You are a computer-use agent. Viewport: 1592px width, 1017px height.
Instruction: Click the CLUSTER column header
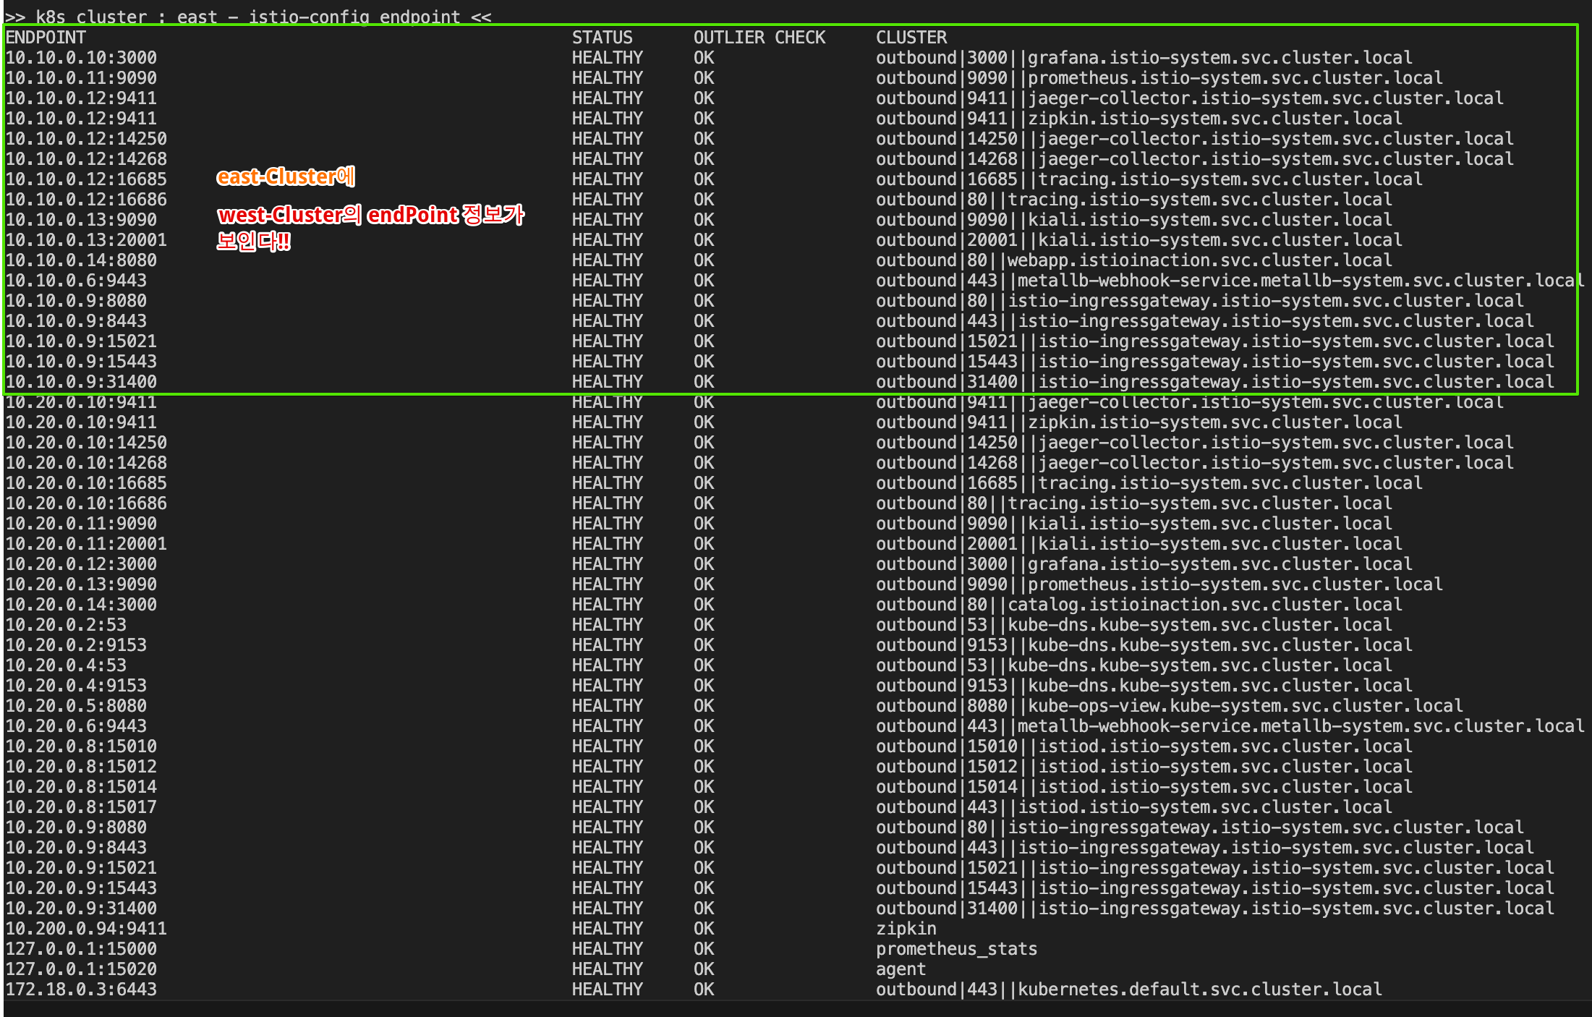coord(911,38)
